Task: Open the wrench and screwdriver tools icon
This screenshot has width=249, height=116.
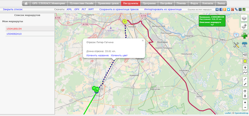Action: (x=236, y=45)
